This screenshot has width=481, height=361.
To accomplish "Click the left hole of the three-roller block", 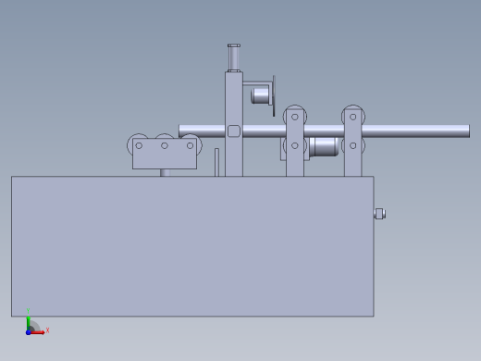I will pos(139,145).
